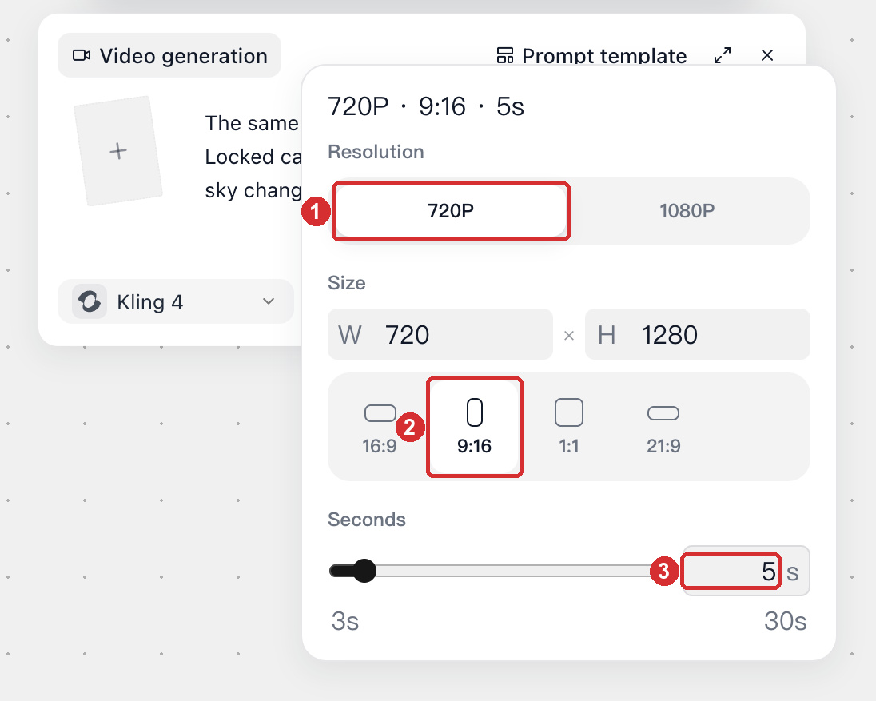This screenshot has height=701, width=876.
Task: Select the 16:9 landscape aspect icon
Action: click(x=380, y=413)
